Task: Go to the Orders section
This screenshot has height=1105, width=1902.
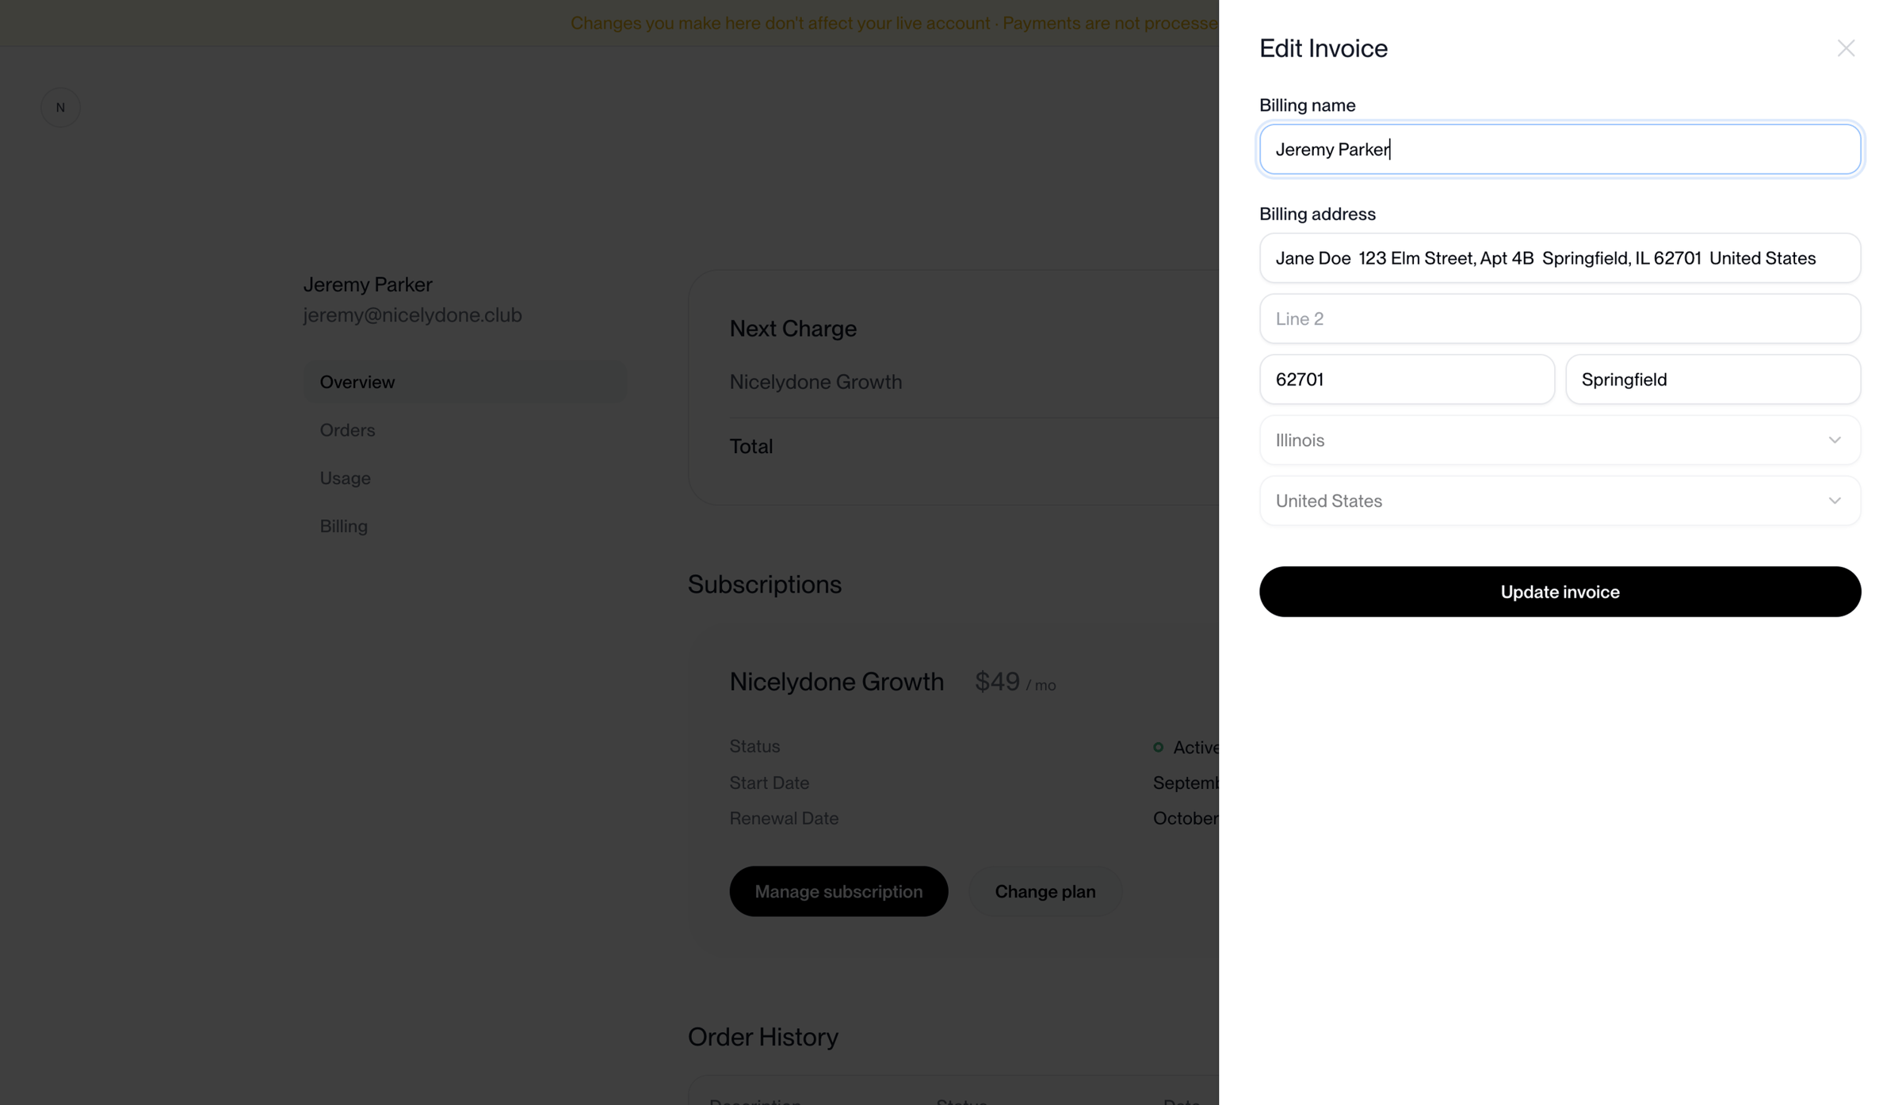Action: [x=347, y=430]
